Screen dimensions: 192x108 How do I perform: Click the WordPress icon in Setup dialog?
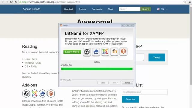click(x=87, y=52)
